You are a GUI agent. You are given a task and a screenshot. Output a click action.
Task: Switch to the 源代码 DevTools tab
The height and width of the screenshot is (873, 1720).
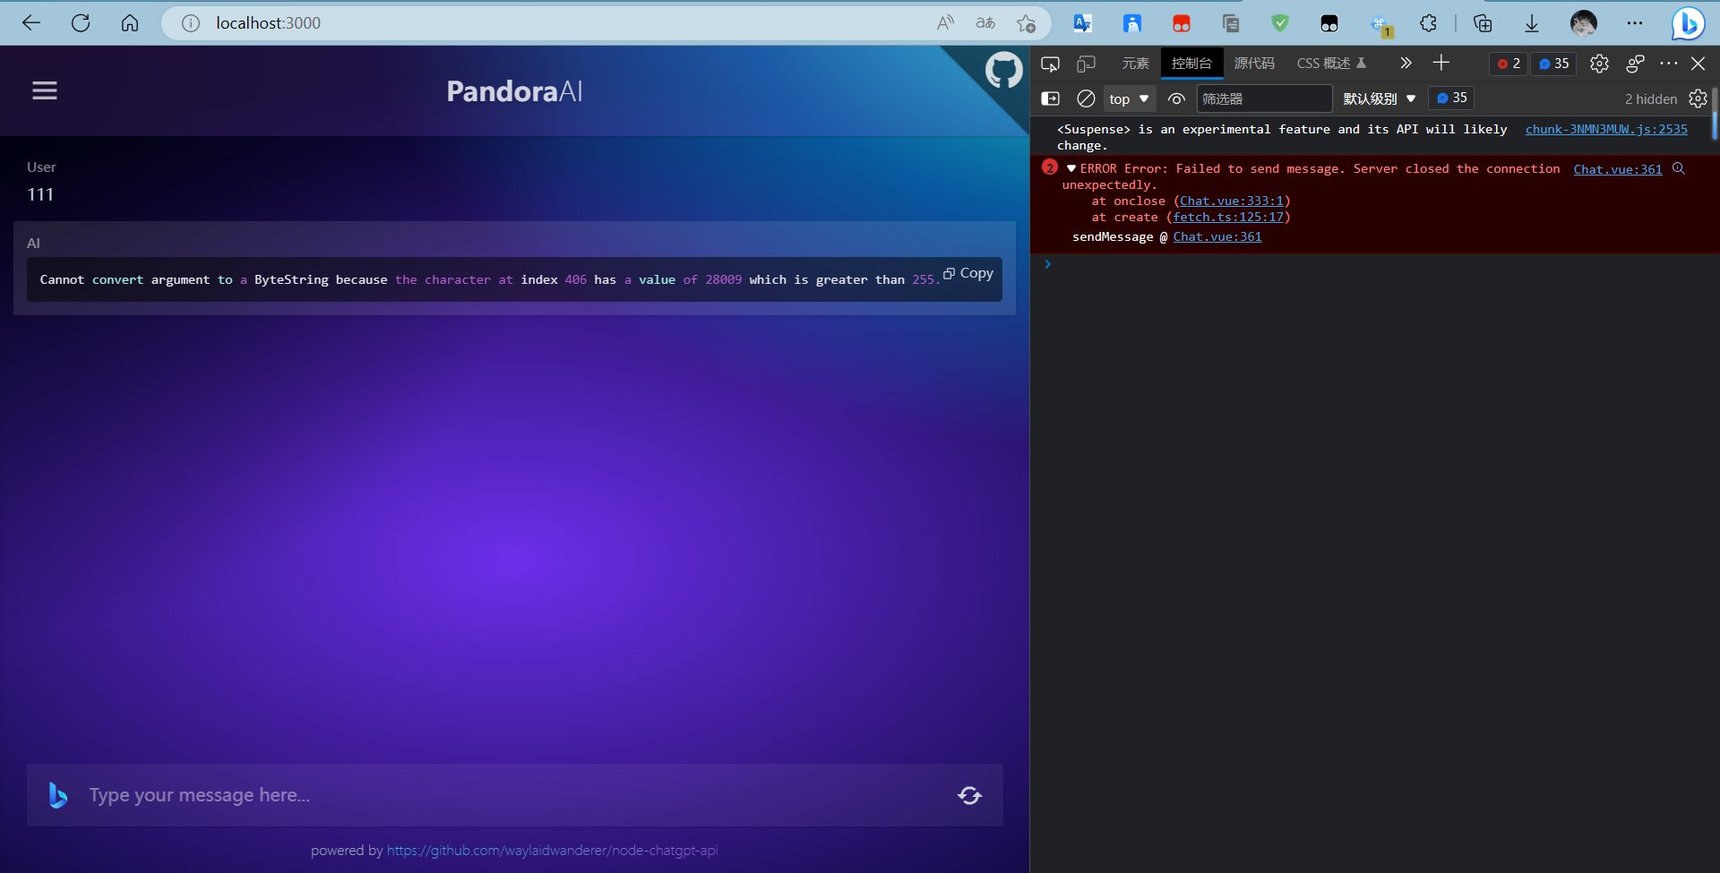[1254, 64]
